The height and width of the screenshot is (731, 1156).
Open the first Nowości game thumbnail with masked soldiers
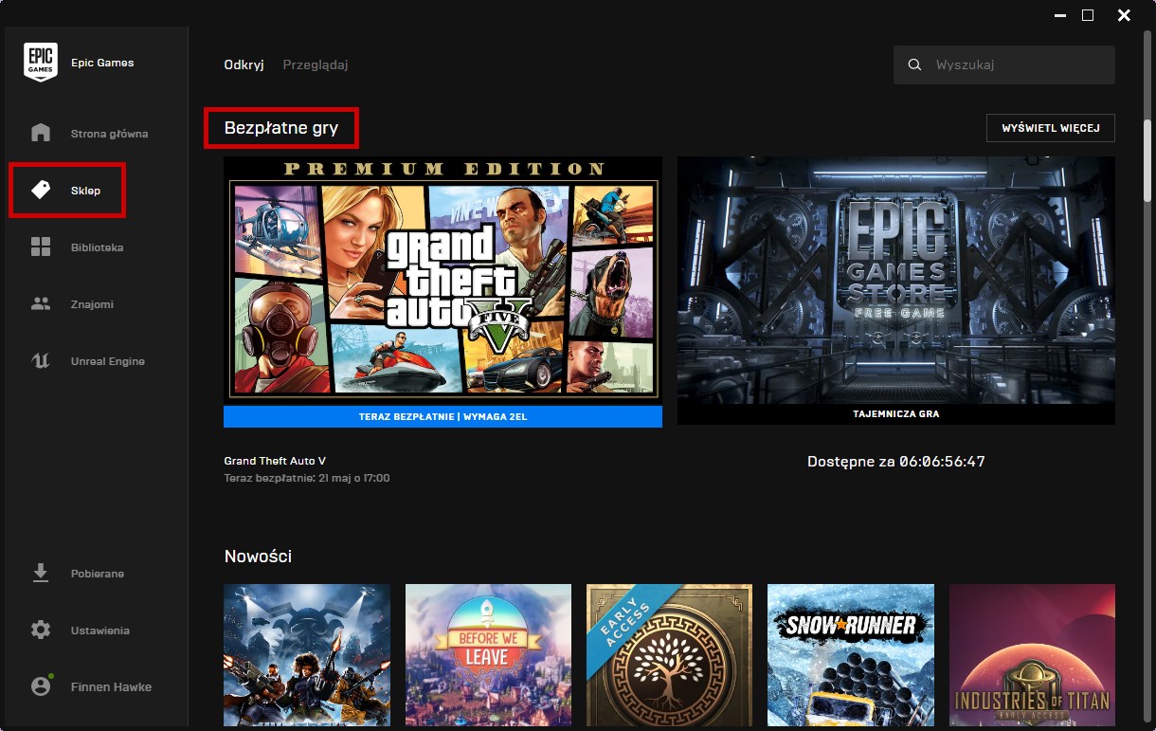pos(307,656)
